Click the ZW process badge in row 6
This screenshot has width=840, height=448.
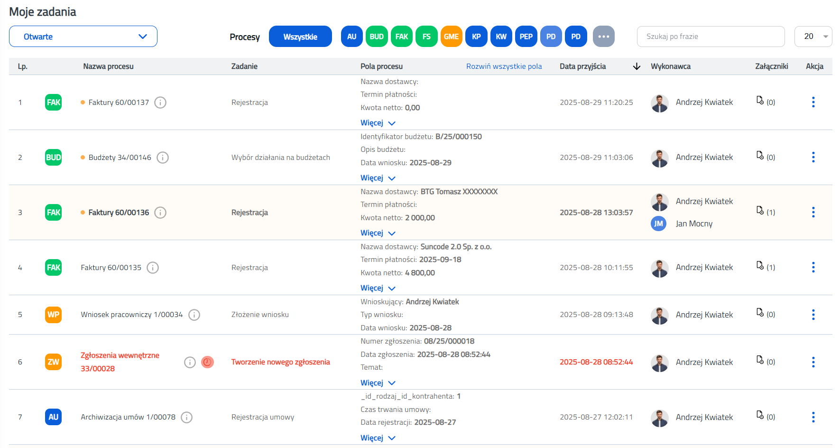click(53, 362)
